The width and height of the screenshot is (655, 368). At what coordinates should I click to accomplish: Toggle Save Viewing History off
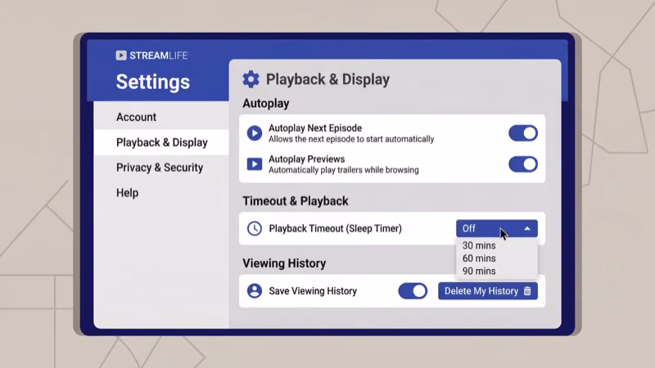coord(413,291)
